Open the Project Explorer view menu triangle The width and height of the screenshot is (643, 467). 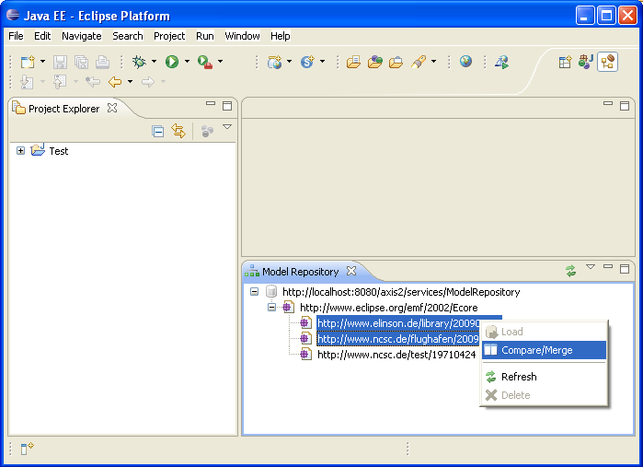point(227,127)
